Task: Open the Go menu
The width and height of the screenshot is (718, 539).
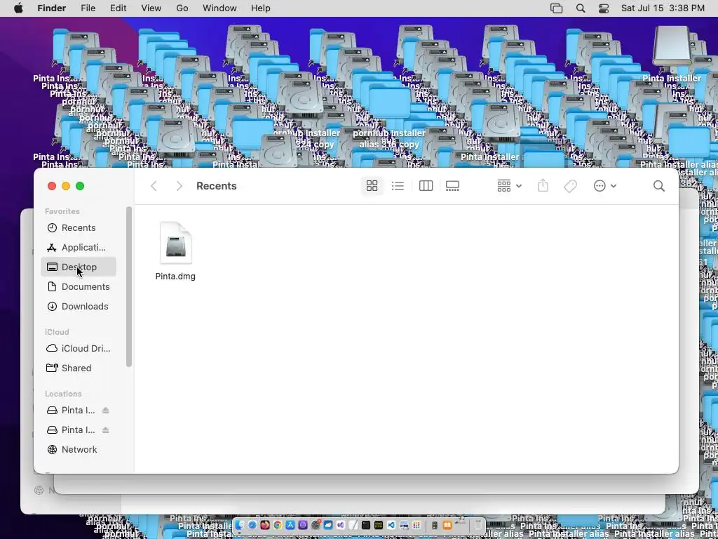Action: click(x=182, y=8)
